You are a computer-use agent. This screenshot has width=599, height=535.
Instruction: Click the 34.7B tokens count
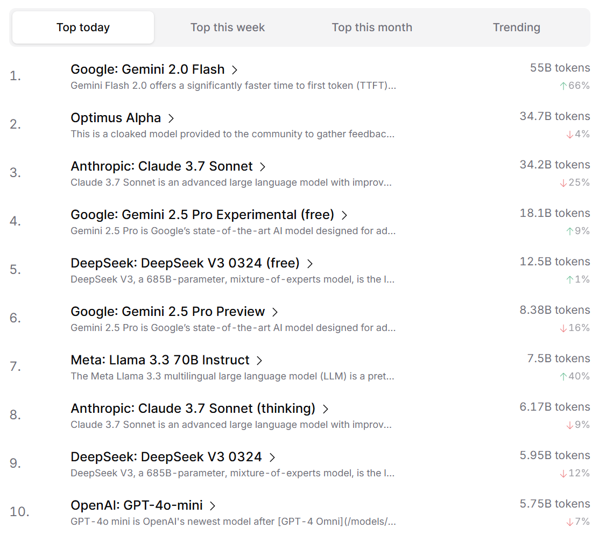(x=555, y=116)
